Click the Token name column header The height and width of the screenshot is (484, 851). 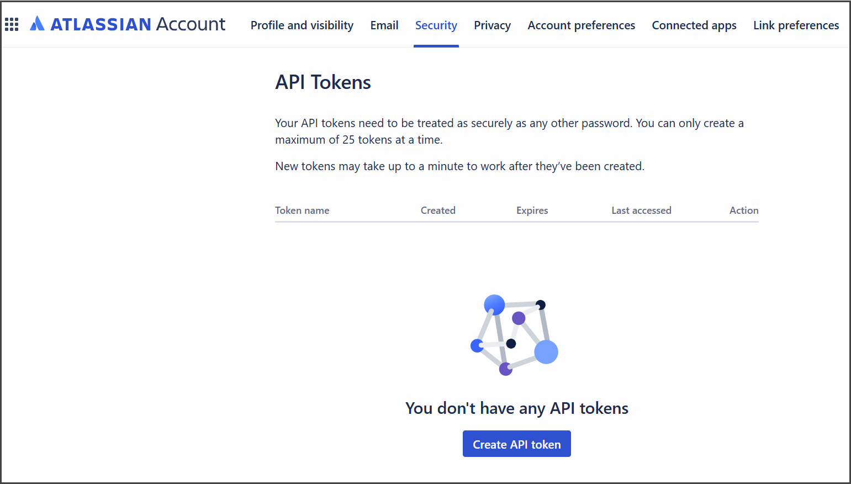[302, 211]
